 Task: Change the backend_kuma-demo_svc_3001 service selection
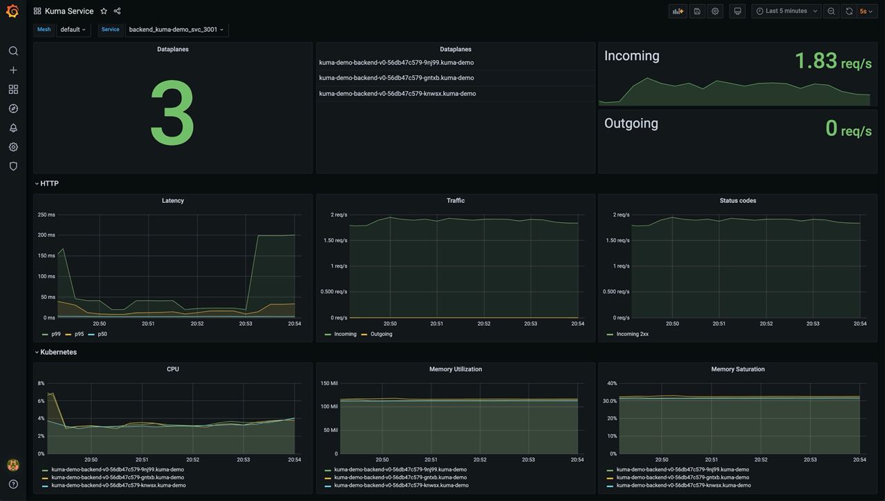coord(175,29)
